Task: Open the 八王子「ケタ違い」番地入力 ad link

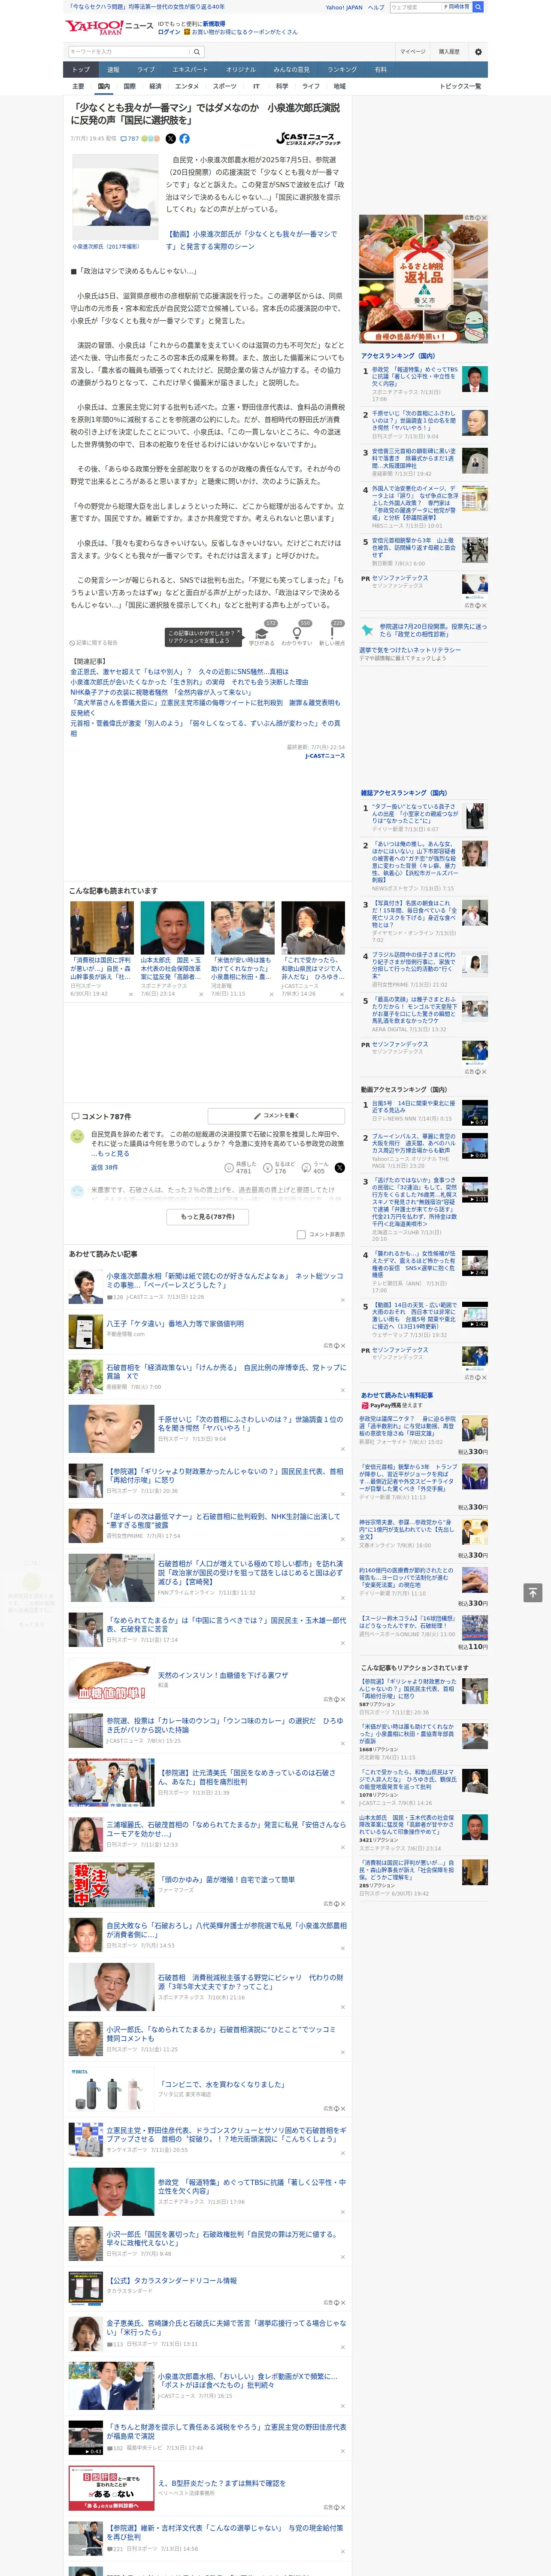Action: [175, 1323]
